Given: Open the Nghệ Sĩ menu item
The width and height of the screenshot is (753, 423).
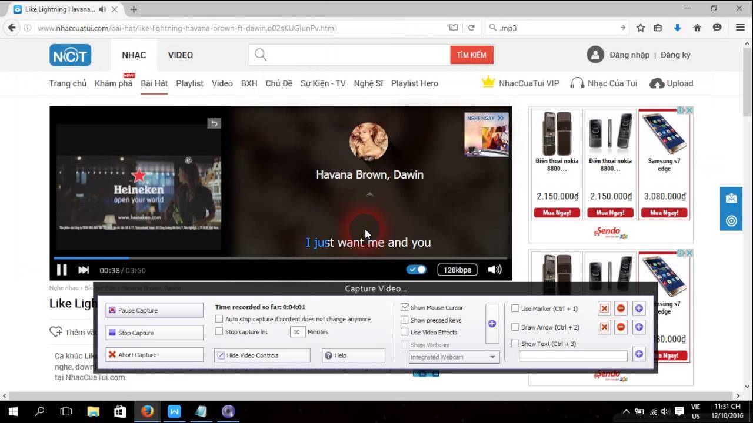Looking at the screenshot, I should point(368,83).
